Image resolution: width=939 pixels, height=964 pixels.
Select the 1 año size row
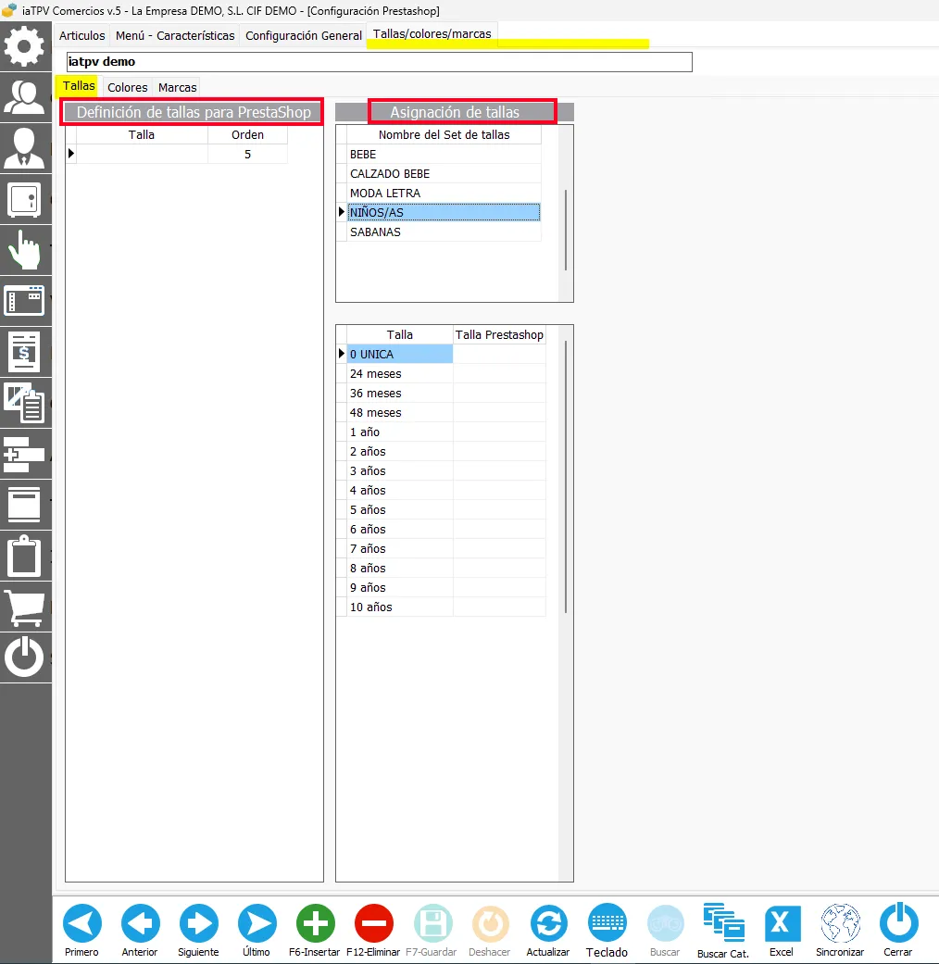(x=400, y=432)
